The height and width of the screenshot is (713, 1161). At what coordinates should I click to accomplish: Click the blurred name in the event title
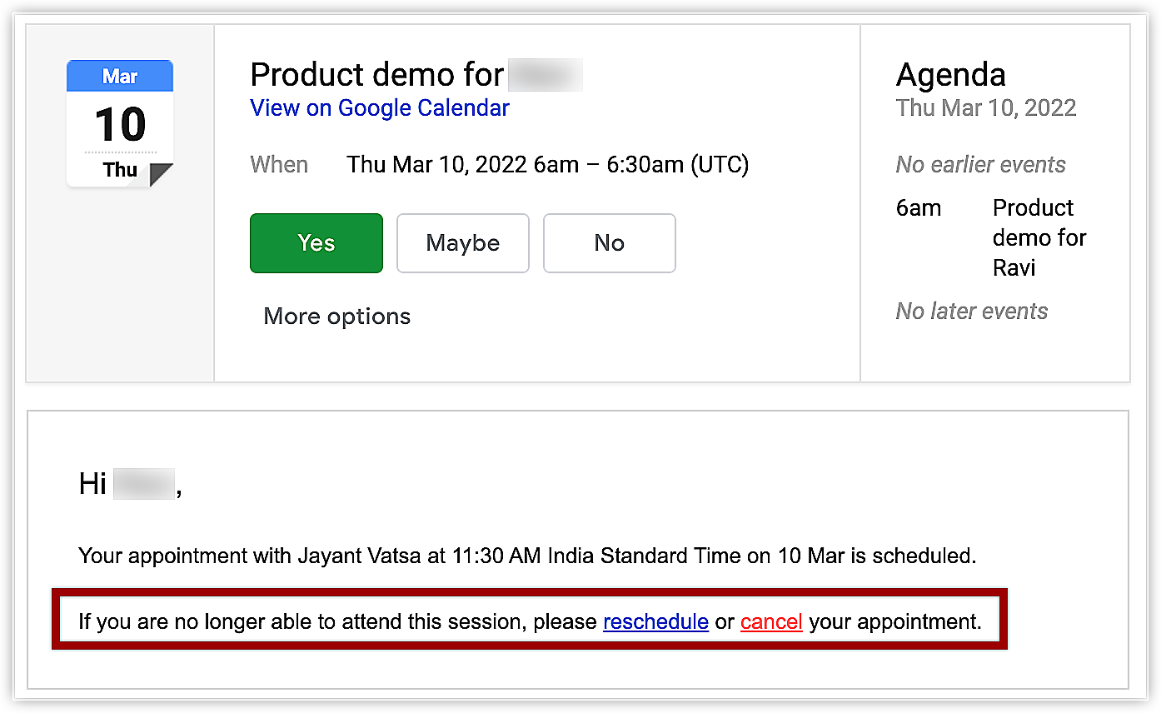[546, 75]
